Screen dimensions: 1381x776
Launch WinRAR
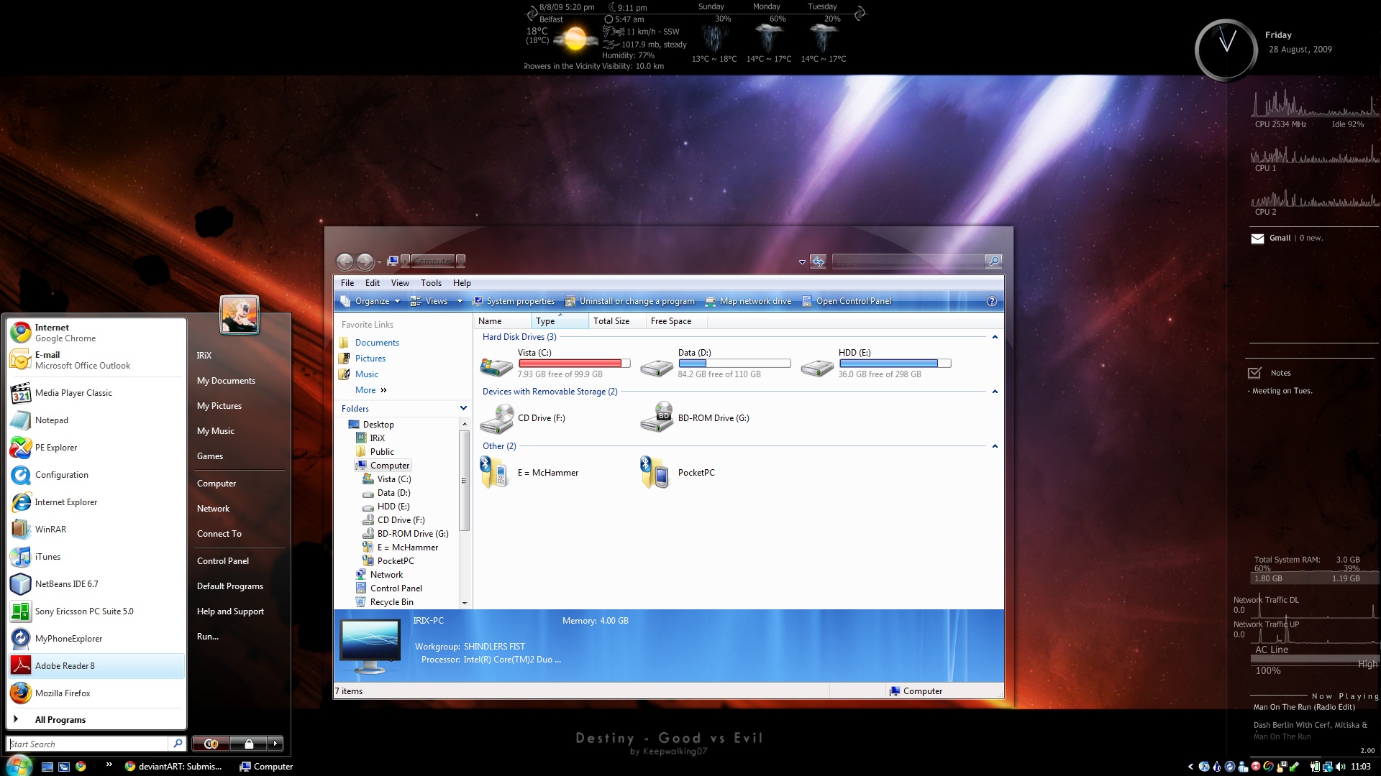[x=96, y=530]
